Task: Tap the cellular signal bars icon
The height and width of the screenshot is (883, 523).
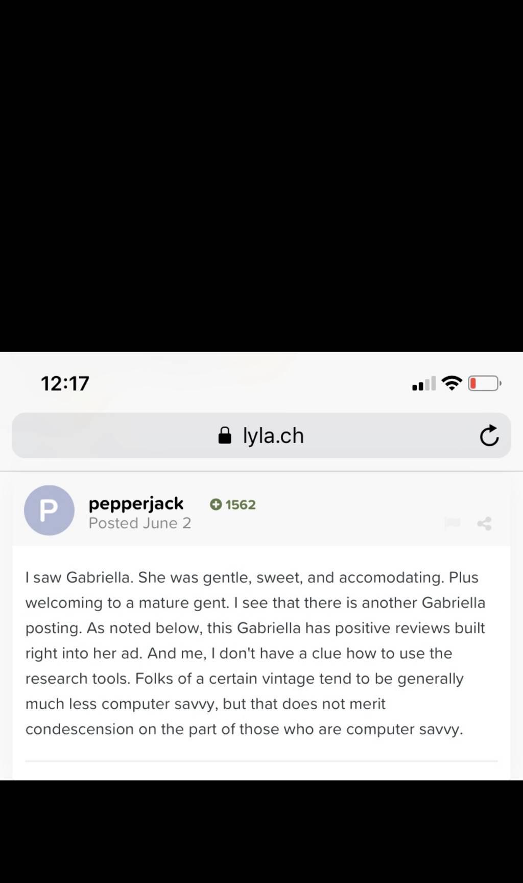Action: [x=424, y=383]
